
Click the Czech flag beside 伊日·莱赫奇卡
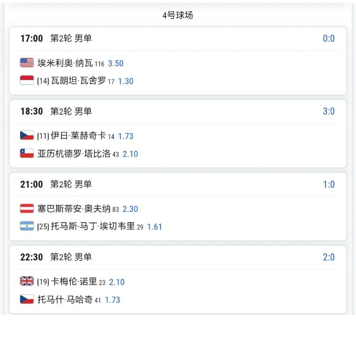pyautogui.click(x=27, y=135)
